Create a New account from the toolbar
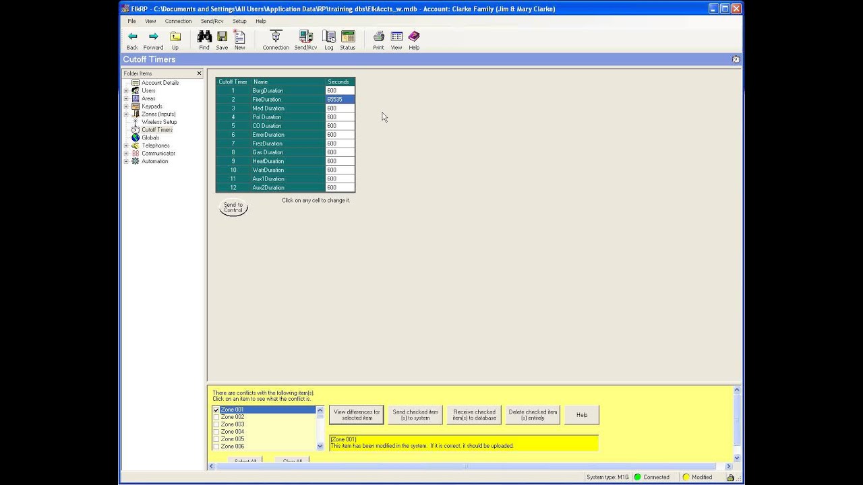The width and height of the screenshot is (863, 485). click(239, 40)
